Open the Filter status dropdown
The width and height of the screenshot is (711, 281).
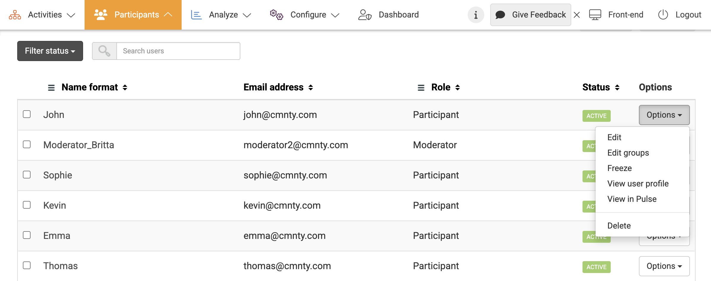click(x=50, y=51)
